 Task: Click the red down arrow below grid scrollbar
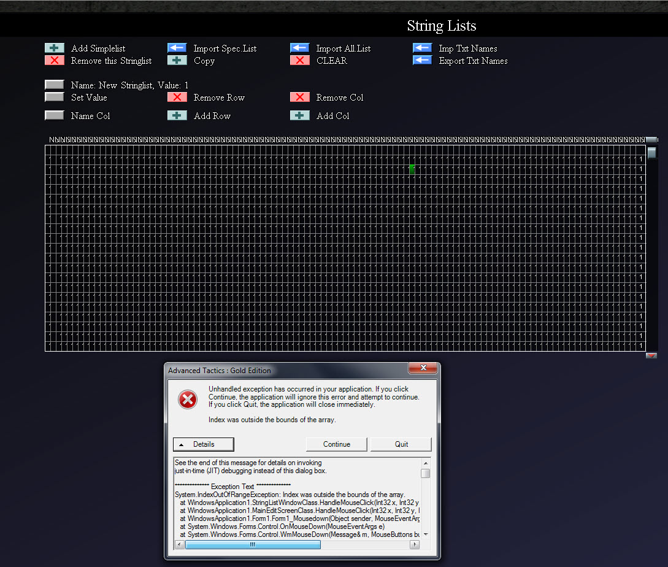651,355
